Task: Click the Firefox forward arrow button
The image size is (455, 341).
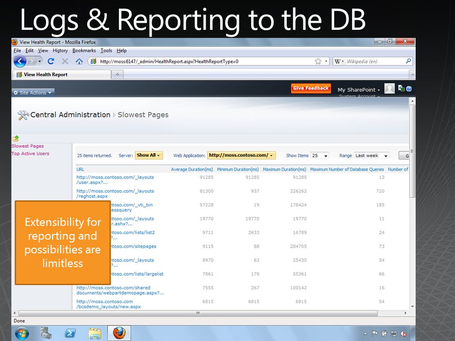Action: (32, 61)
